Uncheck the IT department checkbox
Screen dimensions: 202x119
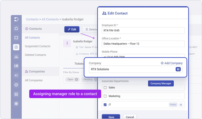point(105,105)
